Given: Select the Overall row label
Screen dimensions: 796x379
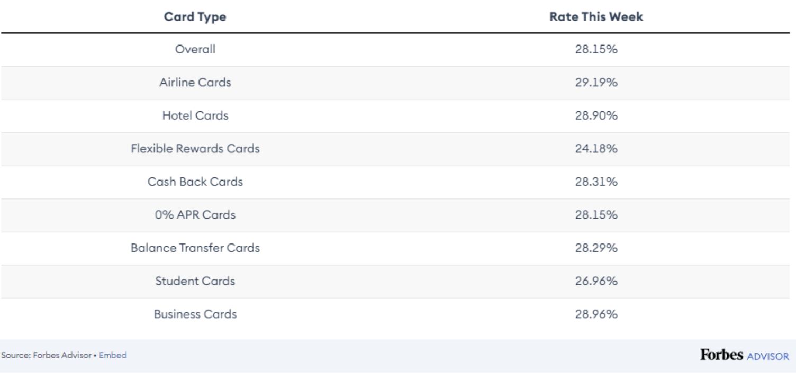Looking at the screenshot, I should pyautogui.click(x=195, y=49).
